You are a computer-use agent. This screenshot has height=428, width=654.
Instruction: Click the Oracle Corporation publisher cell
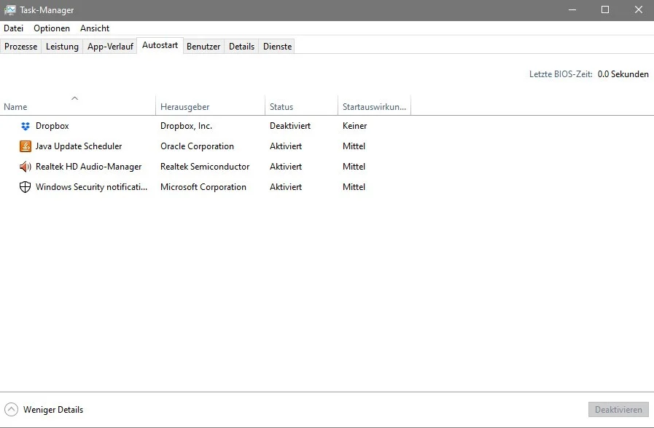[197, 146]
